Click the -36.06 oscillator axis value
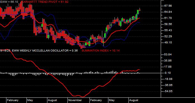195x103 pixels. coord(168,85)
